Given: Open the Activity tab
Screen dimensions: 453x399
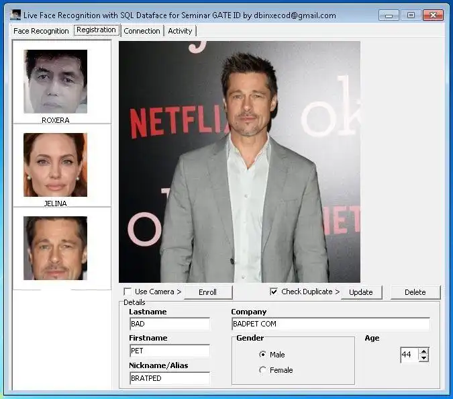Looking at the screenshot, I should pos(180,31).
